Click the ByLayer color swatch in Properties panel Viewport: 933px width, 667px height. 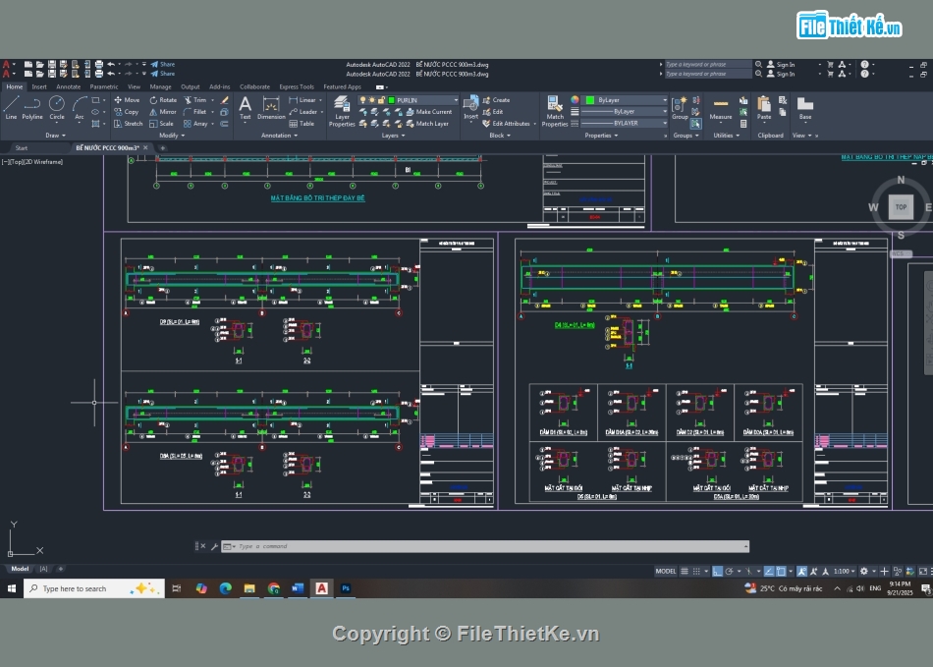point(589,100)
